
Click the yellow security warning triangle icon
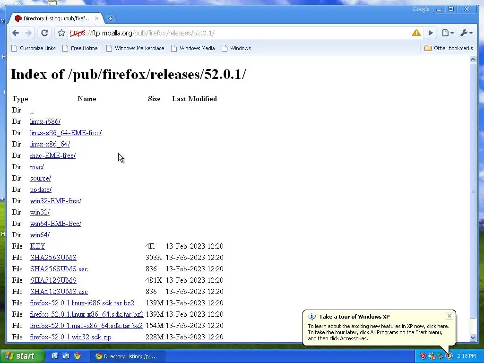coord(416,33)
